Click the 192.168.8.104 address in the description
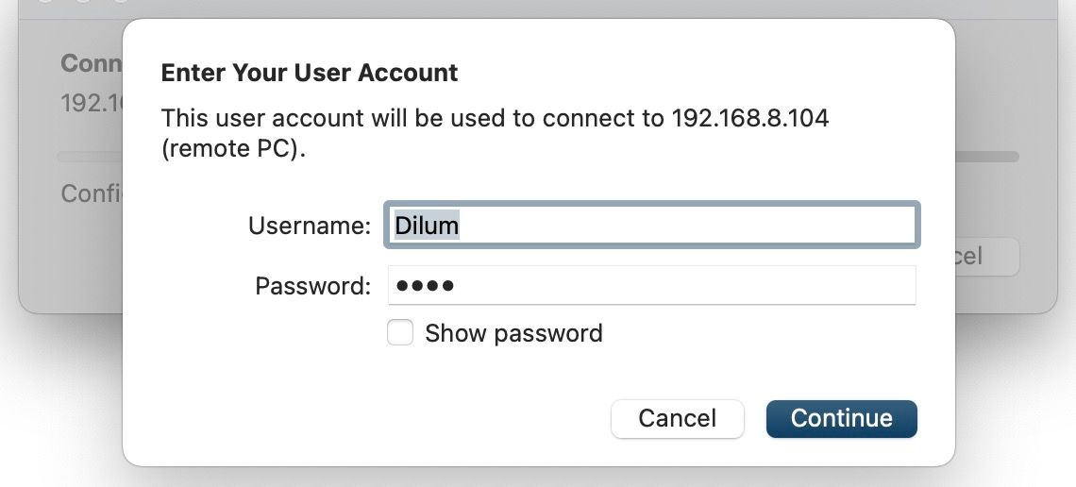The height and width of the screenshot is (487, 1076). (749, 119)
